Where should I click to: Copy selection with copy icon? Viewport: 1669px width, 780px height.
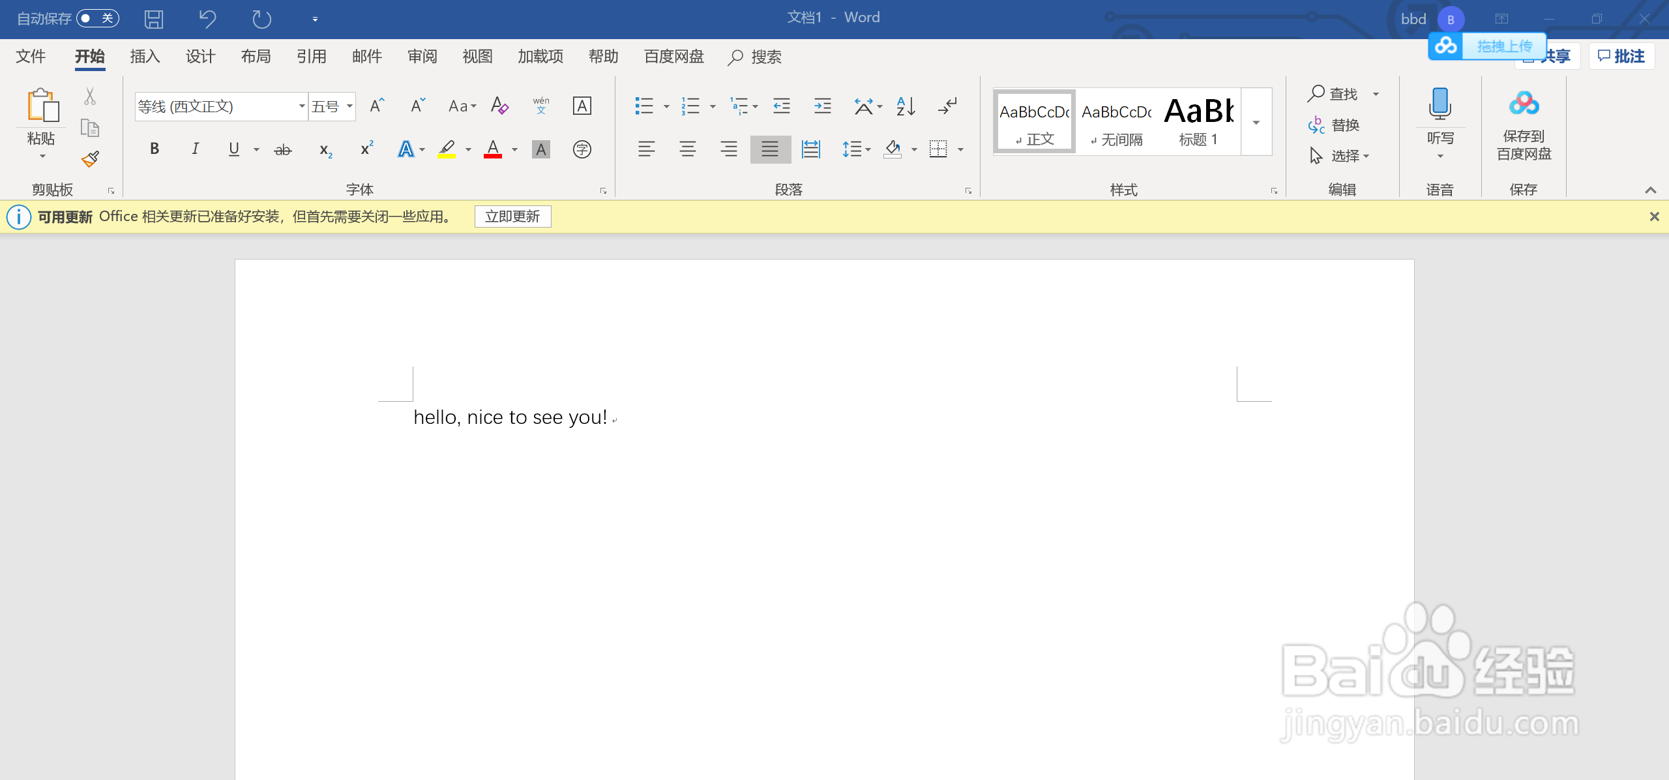(90, 128)
